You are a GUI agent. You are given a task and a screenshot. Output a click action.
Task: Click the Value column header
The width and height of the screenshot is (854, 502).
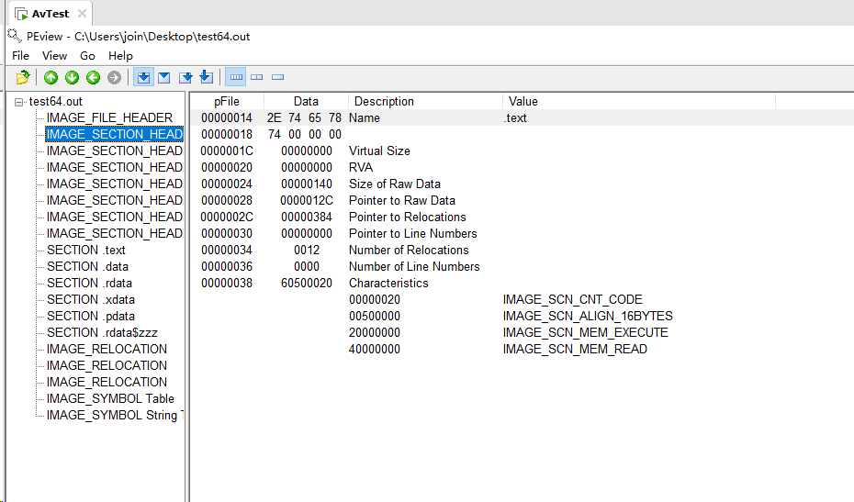pyautogui.click(x=639, y=101)
